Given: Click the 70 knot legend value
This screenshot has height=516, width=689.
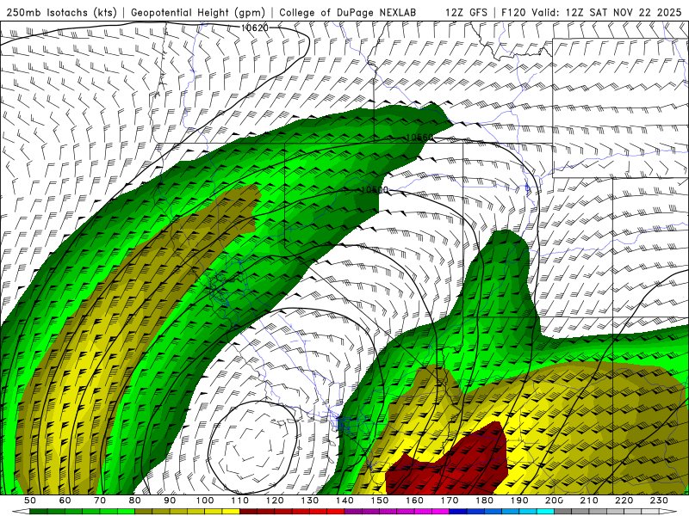Looking at the screenshot, I should coord(100,501).
